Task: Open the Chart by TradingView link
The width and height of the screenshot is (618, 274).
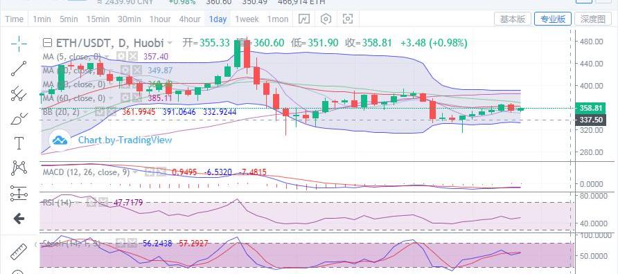Action: pyautogui.click(x=125, y=140)
